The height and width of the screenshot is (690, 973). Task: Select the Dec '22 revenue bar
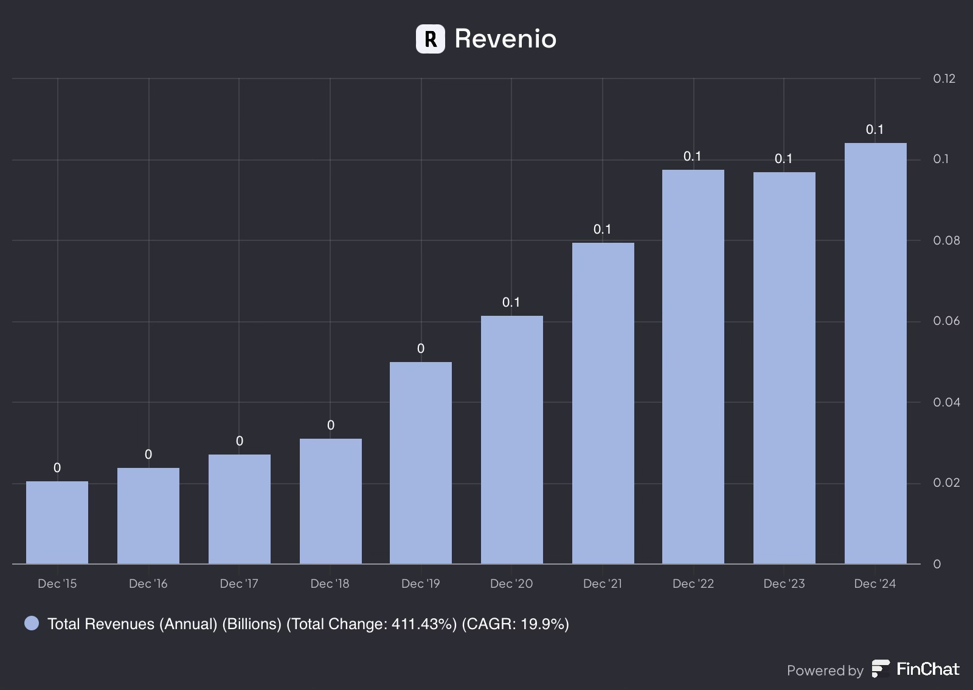(x=693, y=367)
